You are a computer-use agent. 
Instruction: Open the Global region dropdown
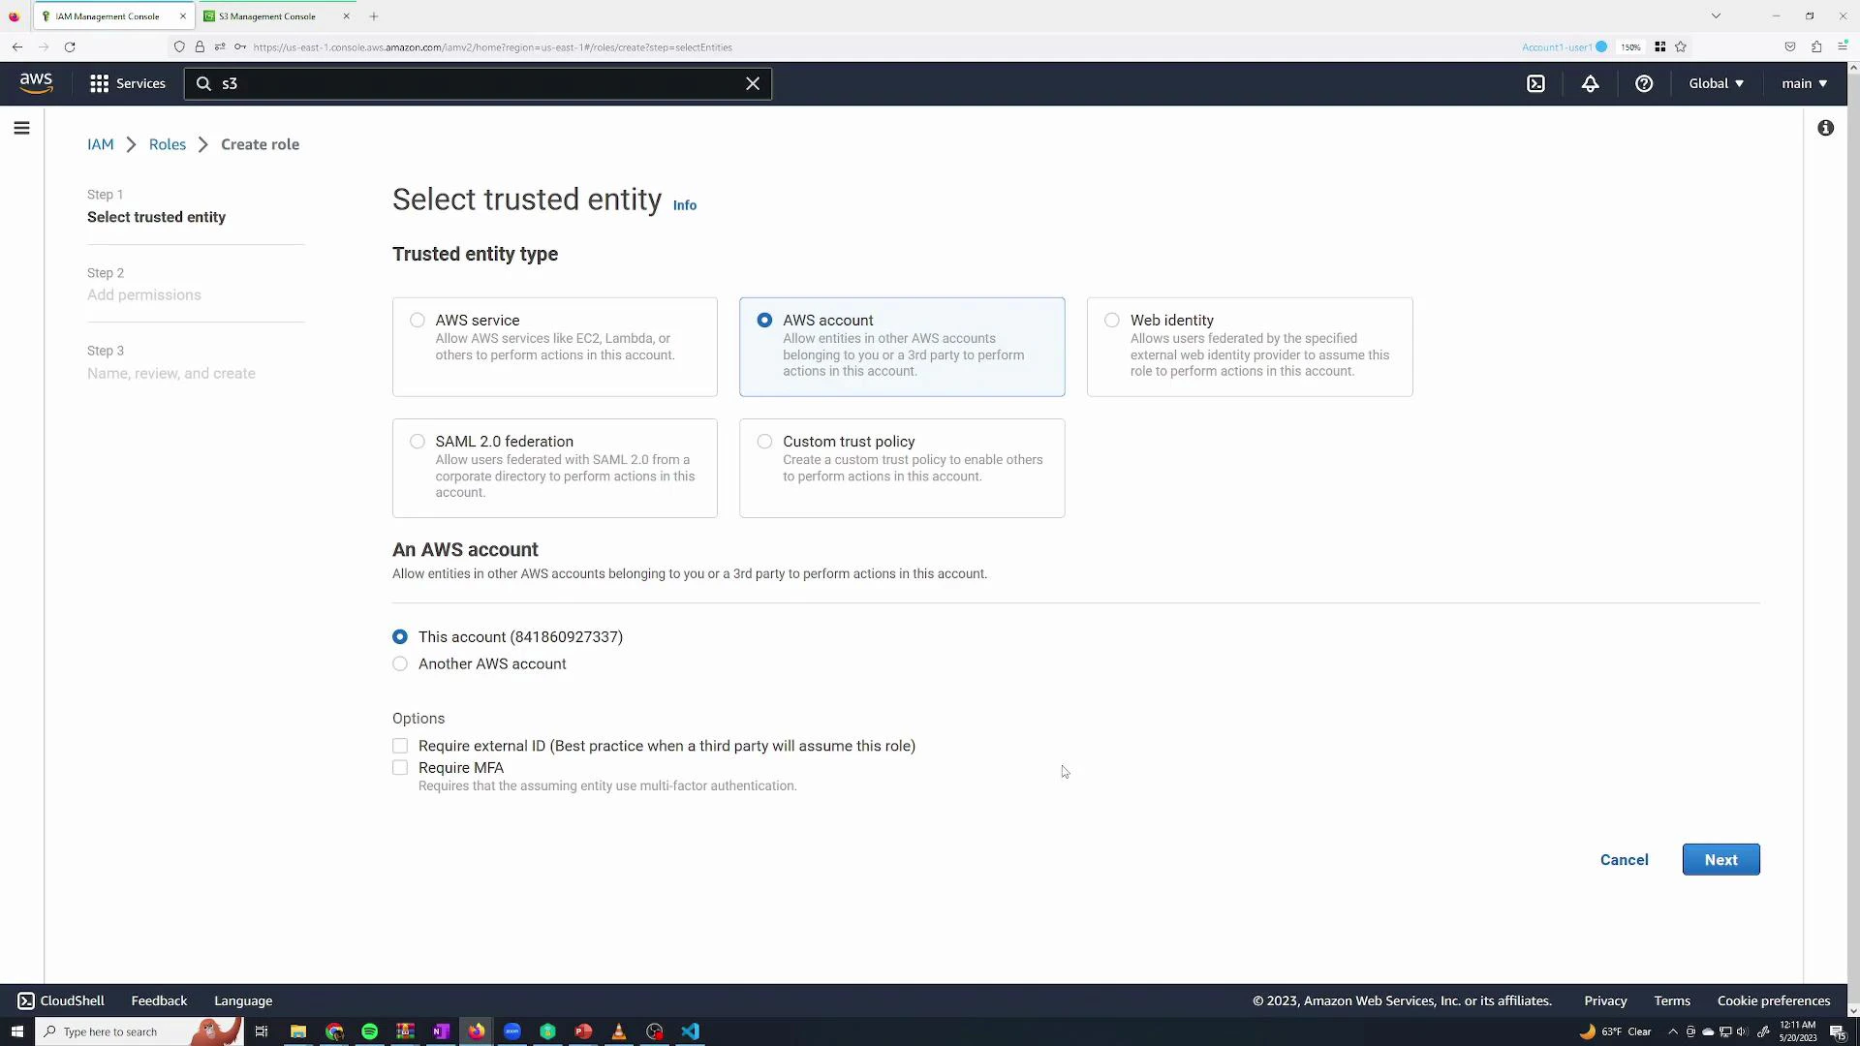pyautogui.click(x=1714, y=83)
